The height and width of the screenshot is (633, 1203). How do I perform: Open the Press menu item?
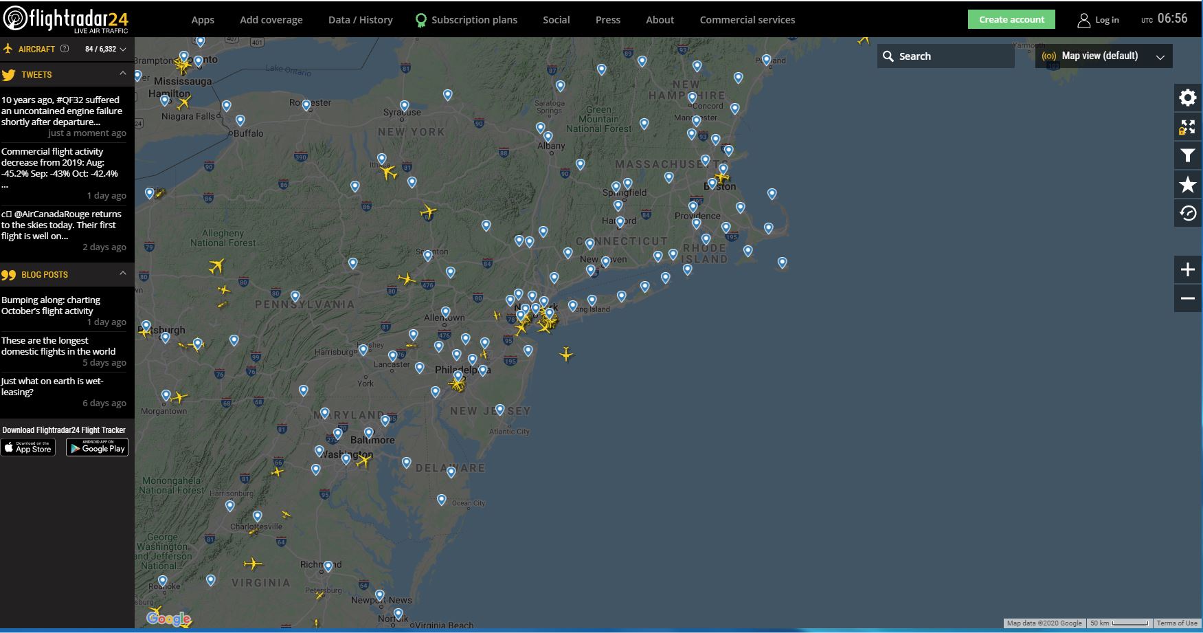point(608,20)
